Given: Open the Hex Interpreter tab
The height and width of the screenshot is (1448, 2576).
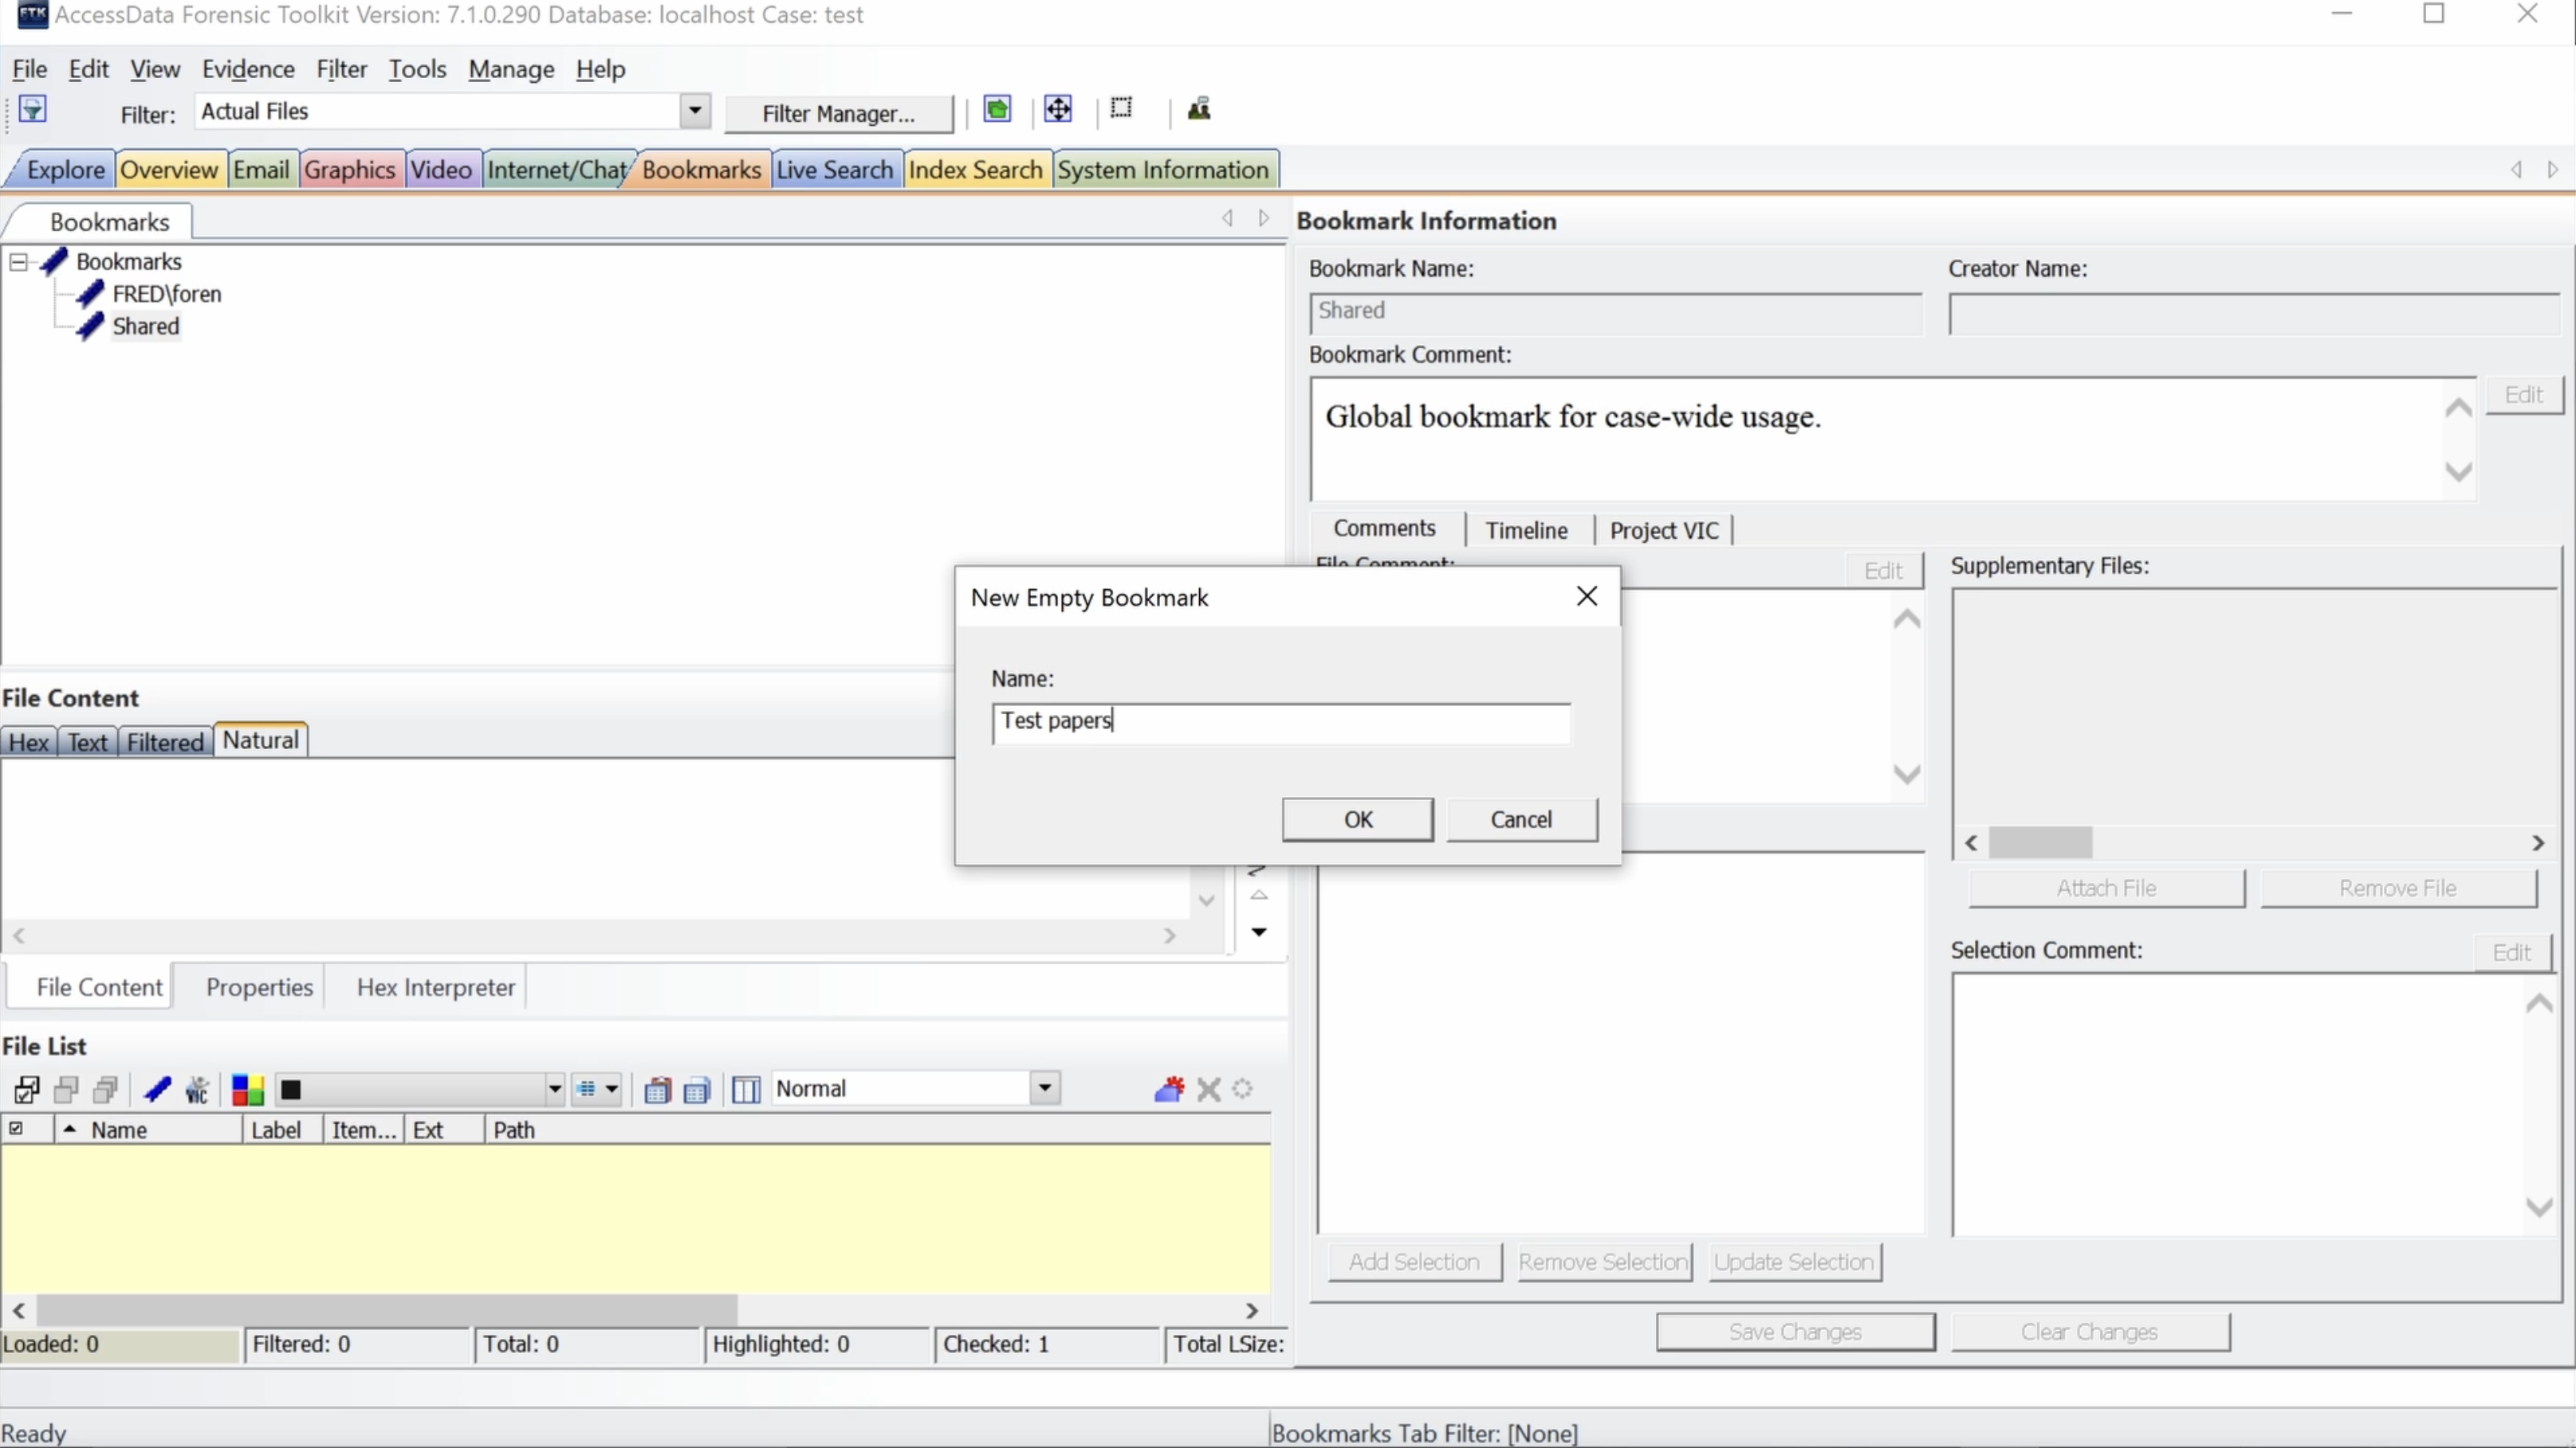Looking at the screenshot, I should [436, 987].
